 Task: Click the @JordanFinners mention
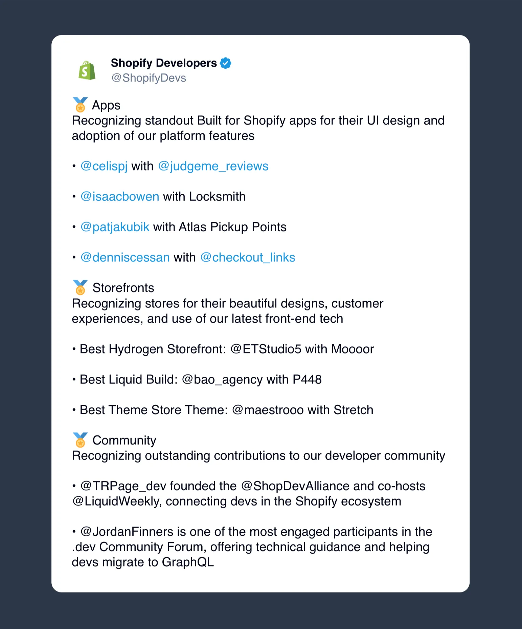click(127, 532)
